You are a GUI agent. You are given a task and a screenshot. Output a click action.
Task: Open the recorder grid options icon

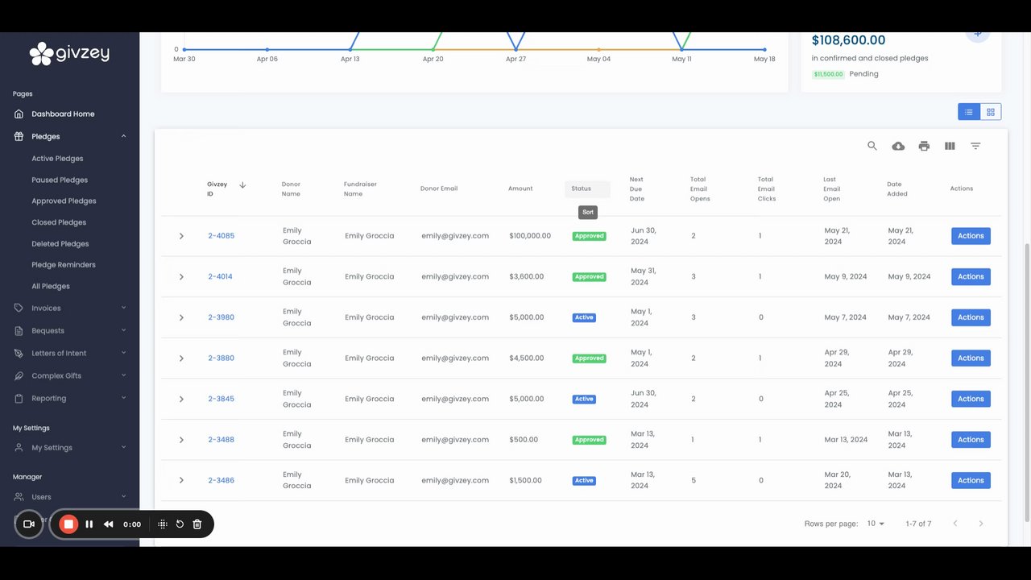pyautogui.click(x=162, y=524)
